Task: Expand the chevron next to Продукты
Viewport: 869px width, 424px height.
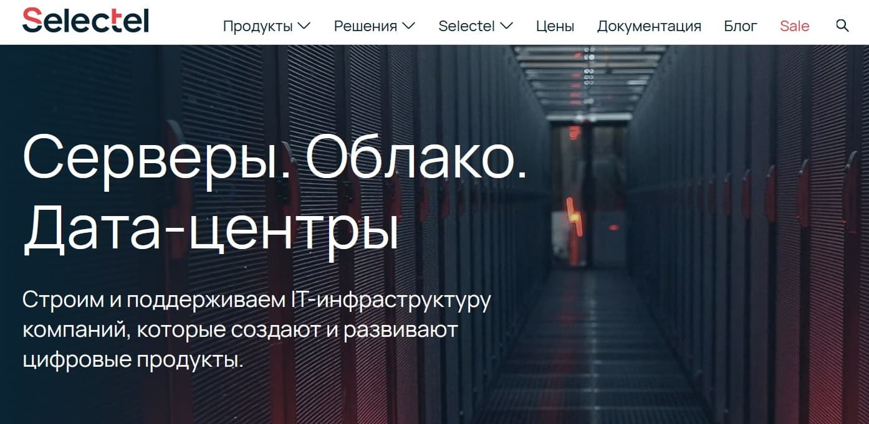Action: (304, 26)
